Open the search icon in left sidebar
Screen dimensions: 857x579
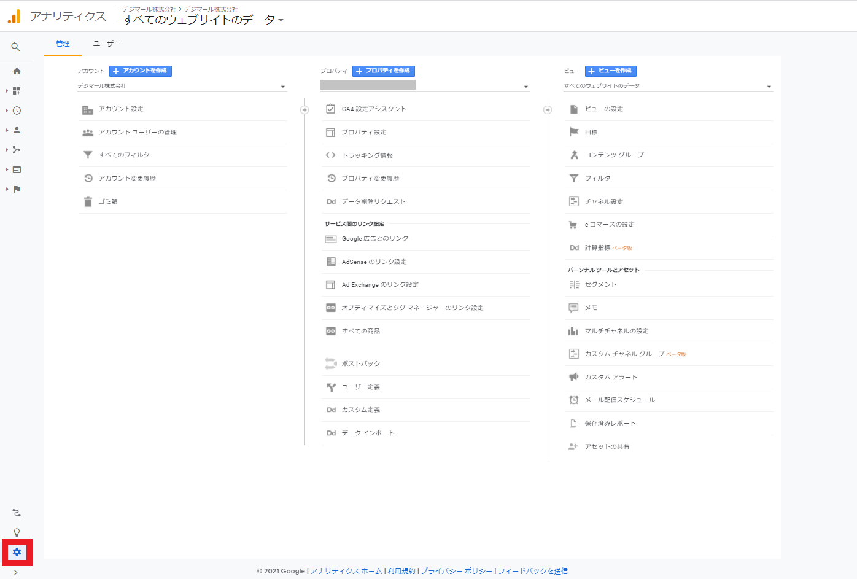[x=15, y=47]
